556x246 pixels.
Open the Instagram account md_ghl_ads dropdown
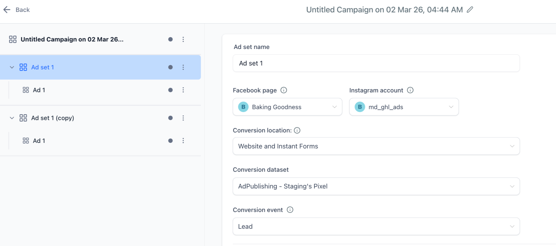(x=404, y=107)
